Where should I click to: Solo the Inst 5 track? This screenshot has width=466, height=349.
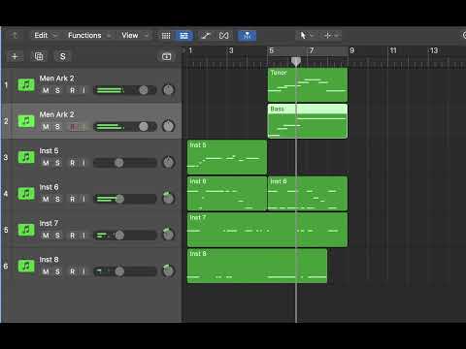coord(57,163)
